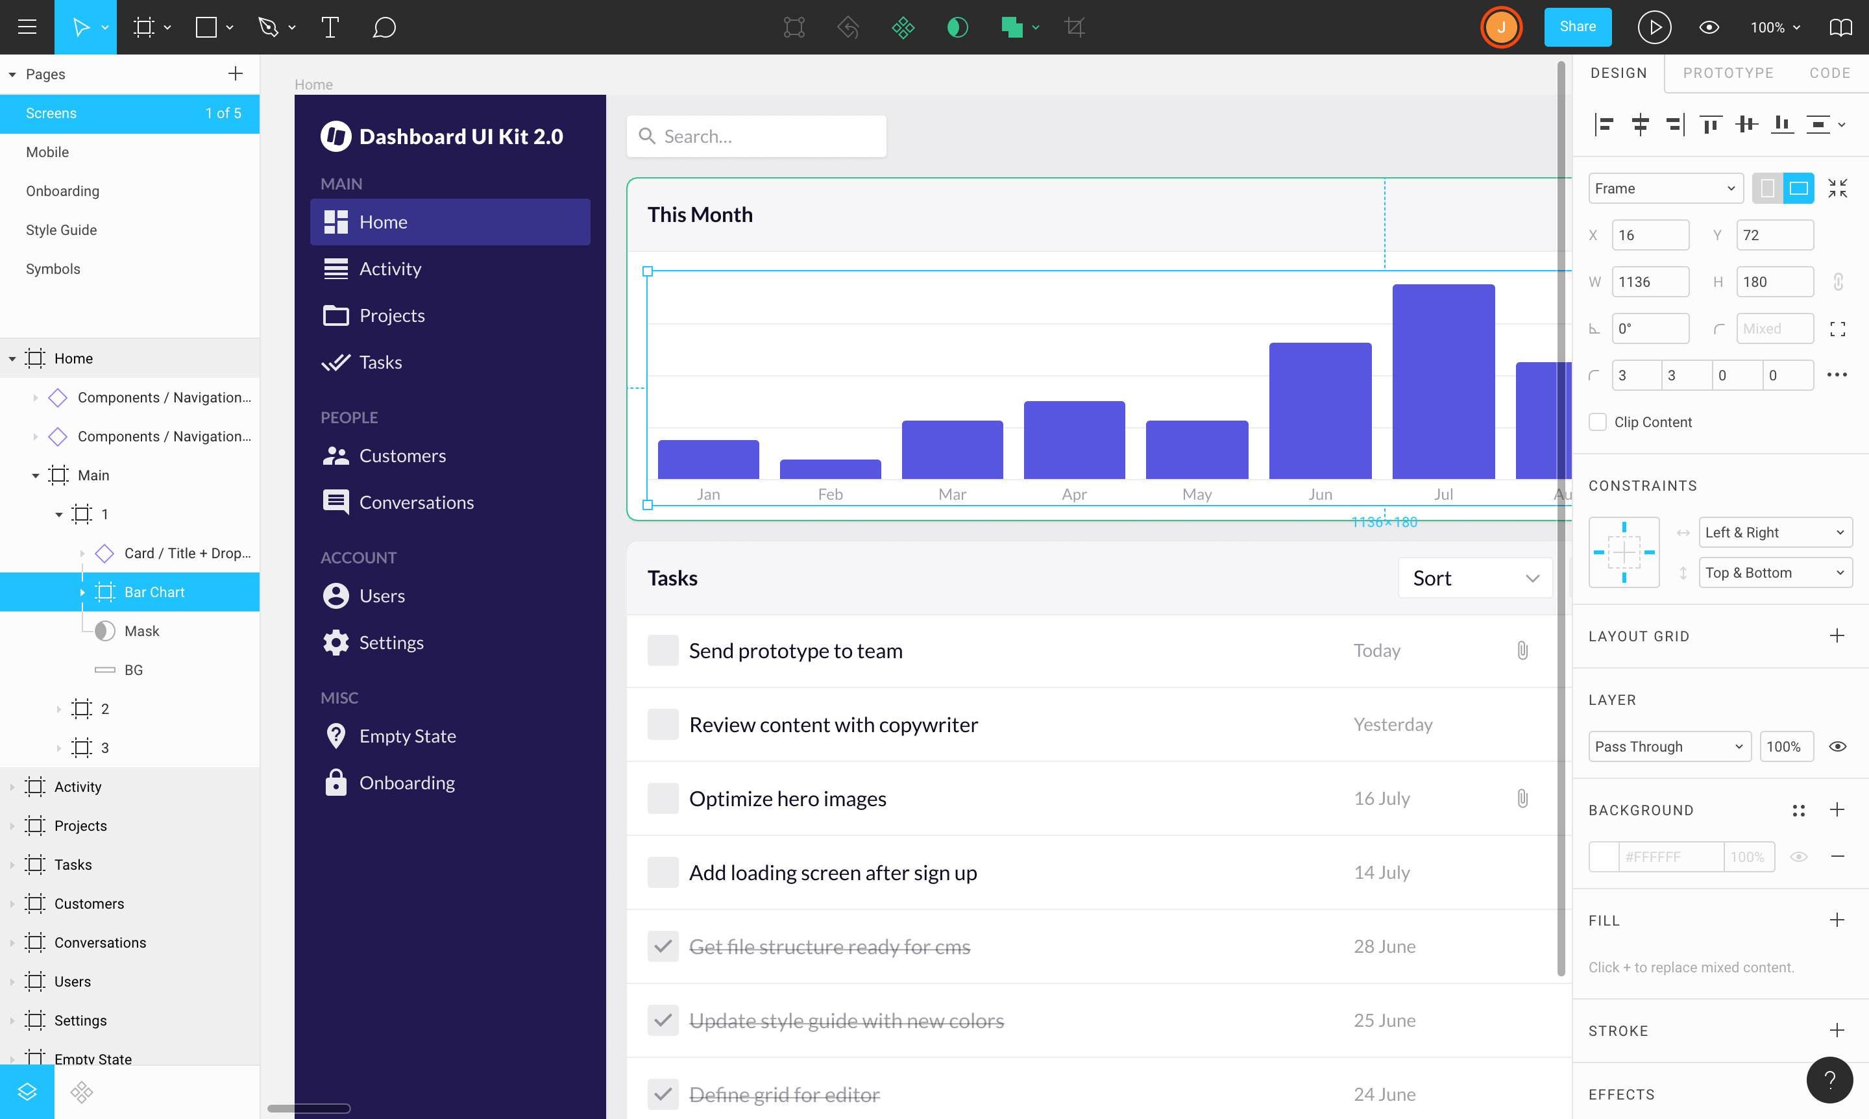Click the inspect eye preview icon
The image size is (1869, 1119).
click(1709, 27)
